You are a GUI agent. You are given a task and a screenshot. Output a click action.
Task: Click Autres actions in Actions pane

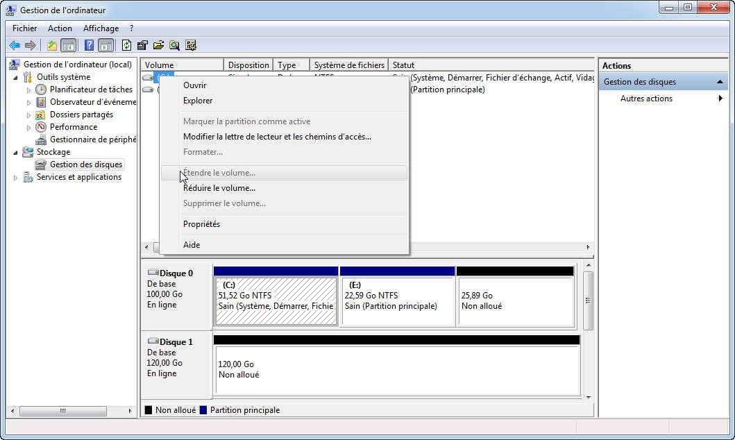pos(646,99)
